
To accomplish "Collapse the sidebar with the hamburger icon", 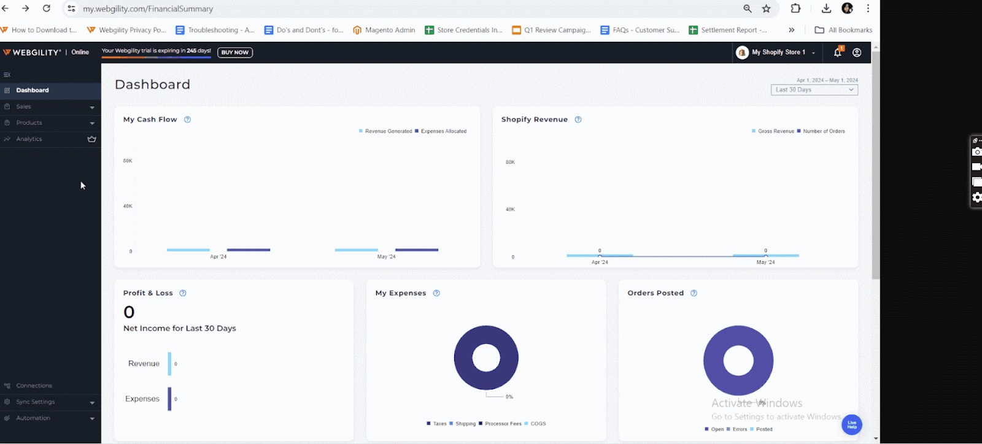I will coord(7,75).
